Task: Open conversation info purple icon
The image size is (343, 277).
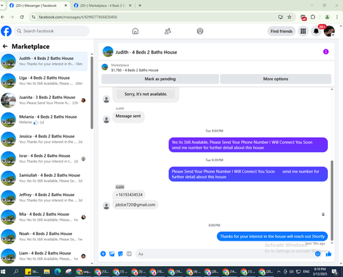Action: 326,51
